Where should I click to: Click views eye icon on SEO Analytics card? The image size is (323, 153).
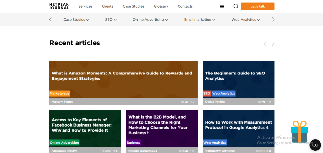(x=259, y=102)
